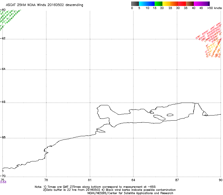Click the "-70" latitude label

3,176
